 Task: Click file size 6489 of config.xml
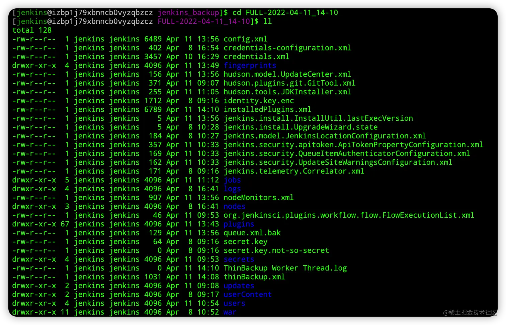pyautogui.click(x=153, y=39)
